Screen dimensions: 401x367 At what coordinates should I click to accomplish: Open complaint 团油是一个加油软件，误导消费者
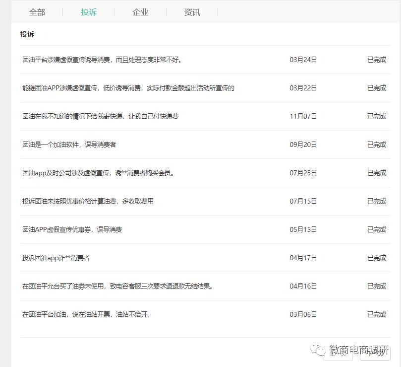69,145
